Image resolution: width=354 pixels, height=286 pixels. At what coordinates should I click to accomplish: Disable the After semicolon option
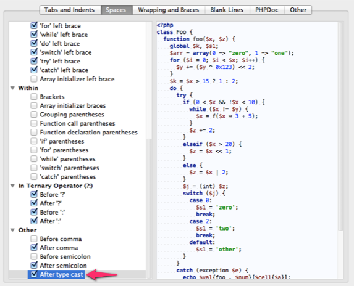(34, 265)
